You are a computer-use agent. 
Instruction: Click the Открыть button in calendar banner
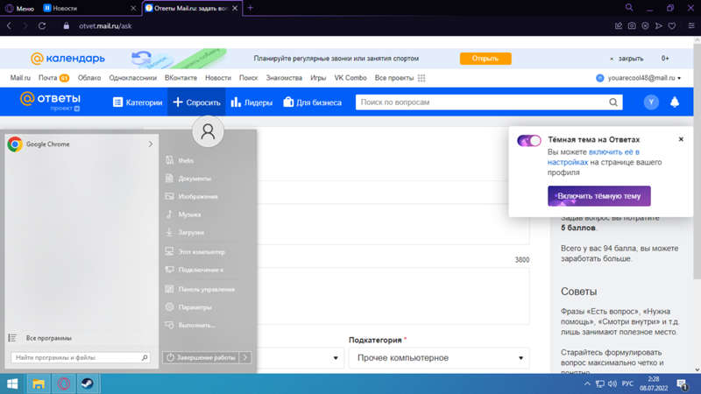tap(485, 59)
